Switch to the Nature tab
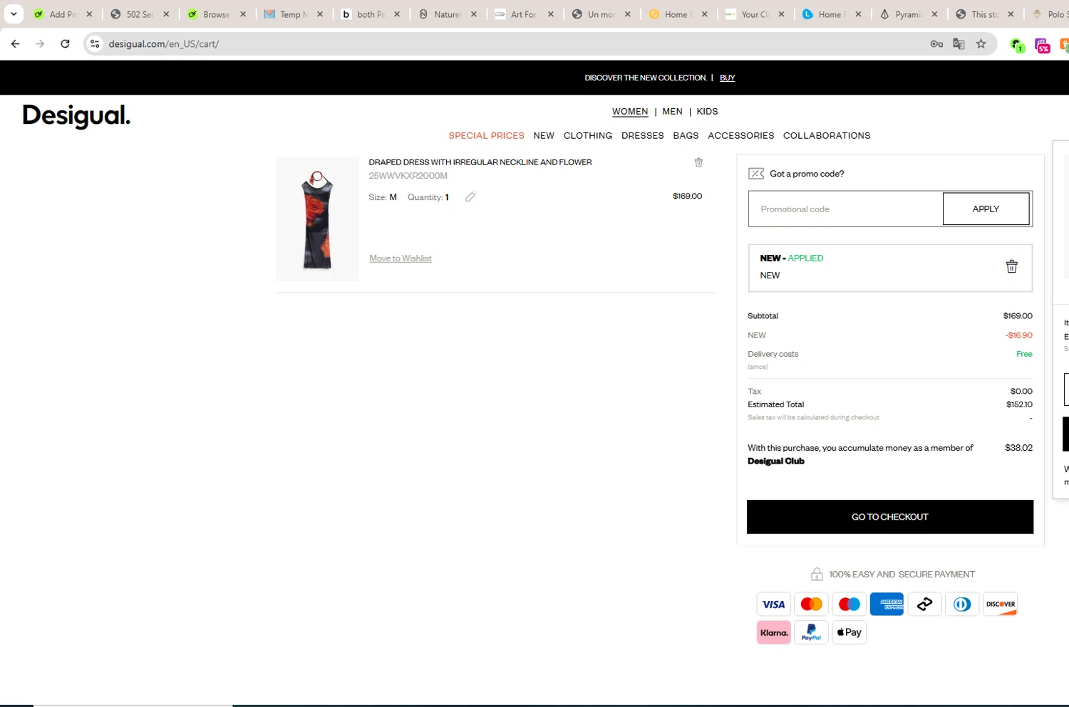Screen dimensions: 1069x707 pyautogui.click(x=447, y=14)
